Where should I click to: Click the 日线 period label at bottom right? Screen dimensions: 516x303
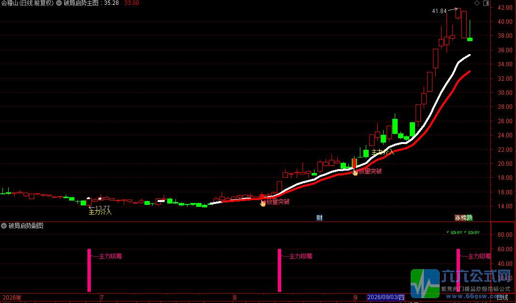tap(502, 297)
